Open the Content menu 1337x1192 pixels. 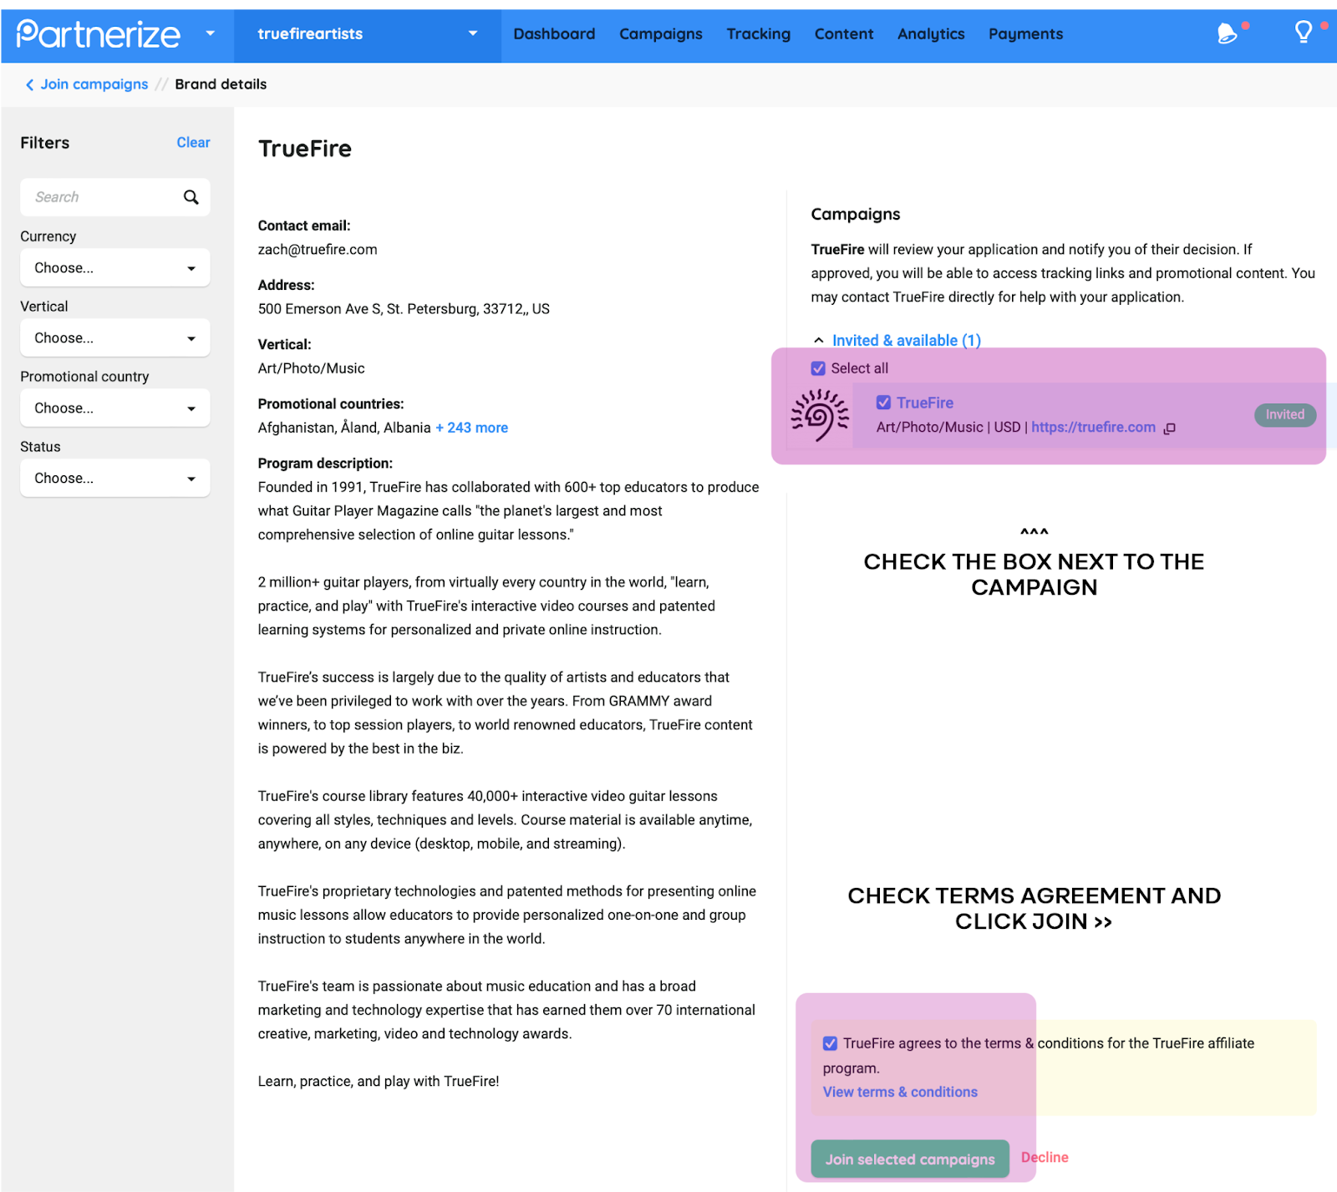pyautogui.click(x=844, y=34)
